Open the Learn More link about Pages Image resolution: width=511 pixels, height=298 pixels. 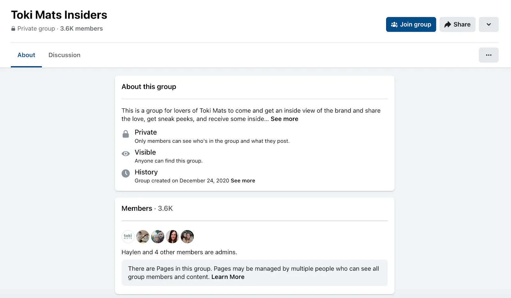[228, 277]
